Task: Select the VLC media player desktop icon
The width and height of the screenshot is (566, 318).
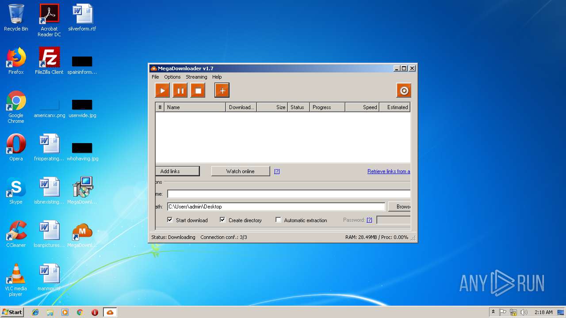Action: pyautogui.click(x=16, y=280)
